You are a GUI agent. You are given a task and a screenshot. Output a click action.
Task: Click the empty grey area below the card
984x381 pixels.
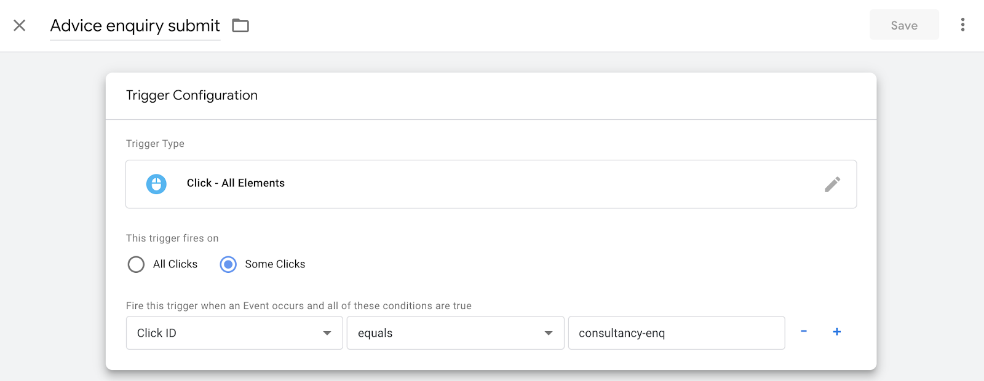click(x=492, y=376)
